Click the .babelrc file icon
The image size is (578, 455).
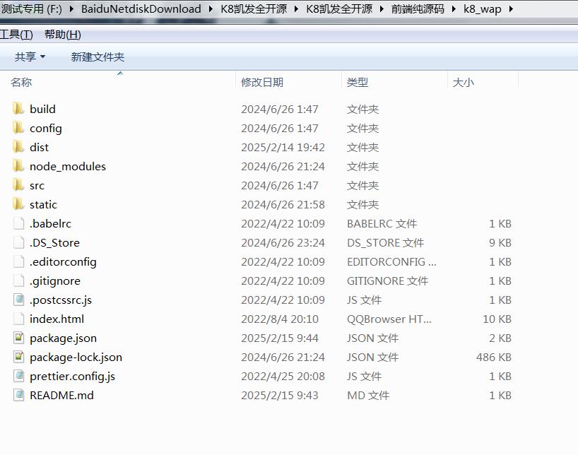tap(18, 223)
